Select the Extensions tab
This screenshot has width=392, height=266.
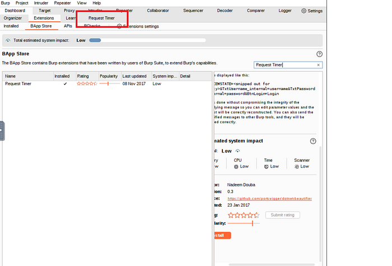click(44, 18)
